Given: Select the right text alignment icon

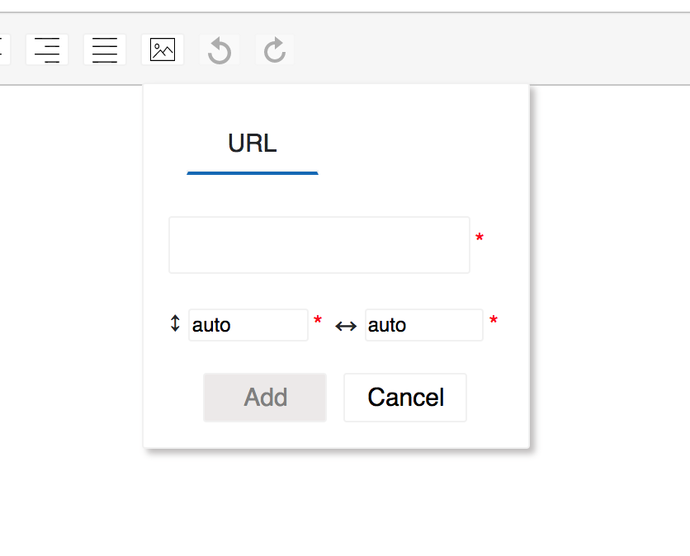Looking at the screenshot, I should pyautogui.click(x=47, y=49).
